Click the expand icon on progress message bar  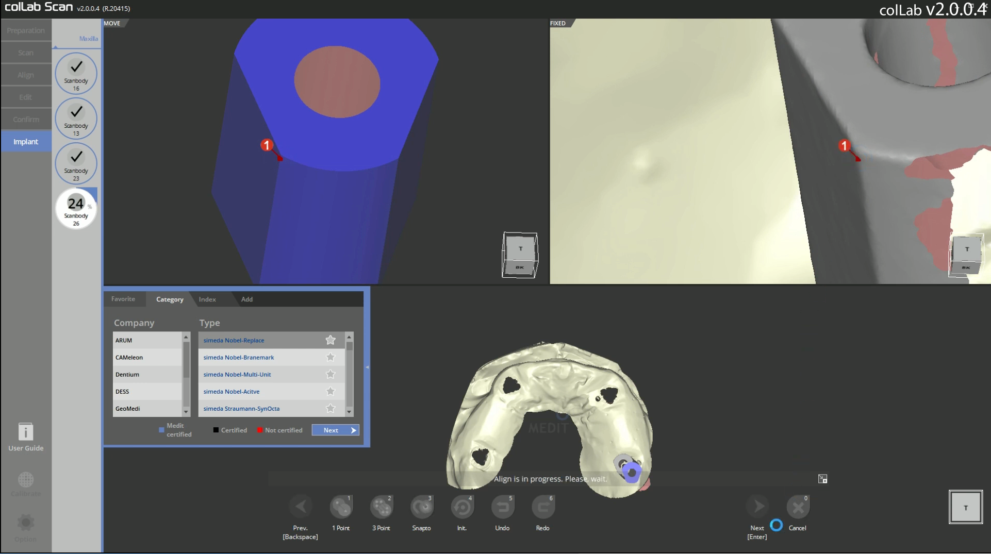823,479
